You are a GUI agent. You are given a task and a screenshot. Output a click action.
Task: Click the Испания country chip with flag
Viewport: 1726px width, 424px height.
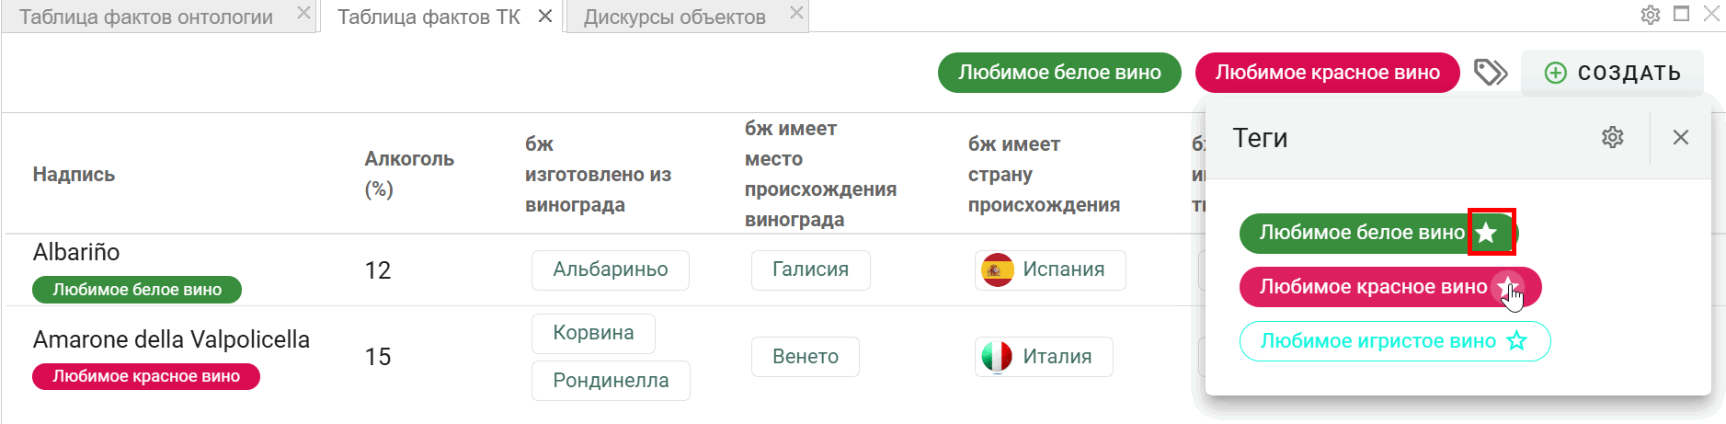pos(1050,269)
